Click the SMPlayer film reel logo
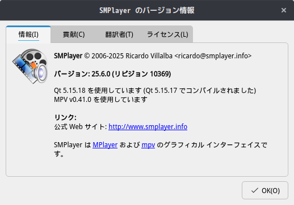 (30, 66)
